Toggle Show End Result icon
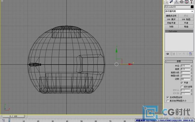Viewport: 195px width, 122px height. click(x=174, y=54)
